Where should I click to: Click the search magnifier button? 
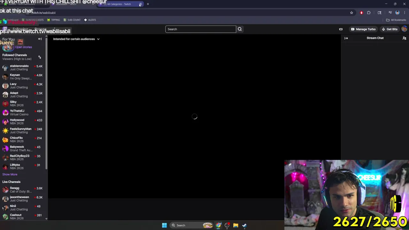point(240,29)
